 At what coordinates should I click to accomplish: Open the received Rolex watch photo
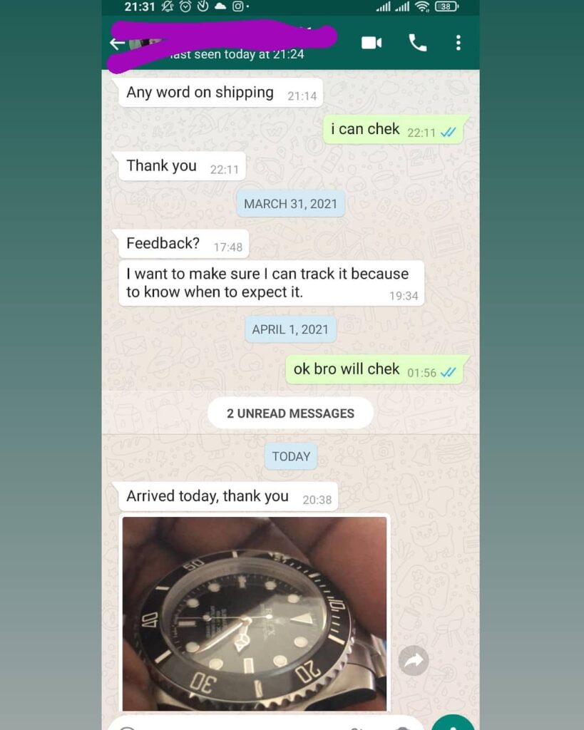click(x=255, y=613)
